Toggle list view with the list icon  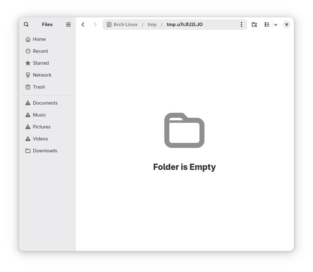(267, 24)
